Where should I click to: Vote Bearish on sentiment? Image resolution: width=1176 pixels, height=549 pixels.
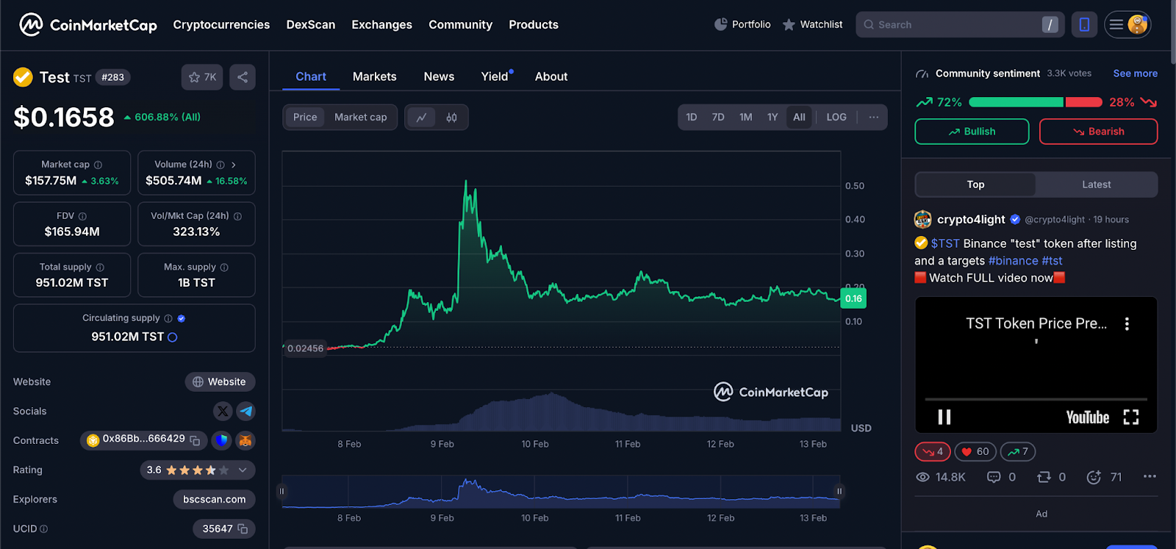(x=1098, y=132)
